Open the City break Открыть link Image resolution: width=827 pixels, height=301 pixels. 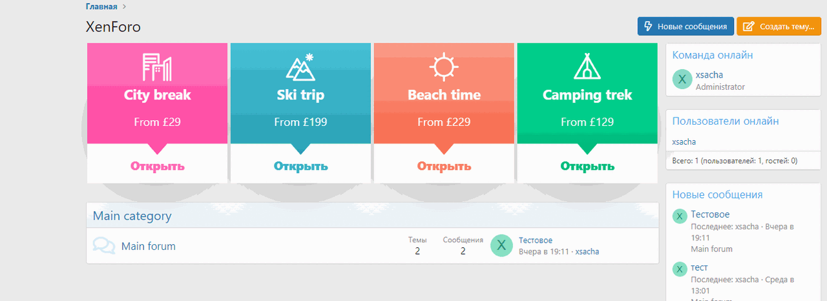tap(158, 166)
